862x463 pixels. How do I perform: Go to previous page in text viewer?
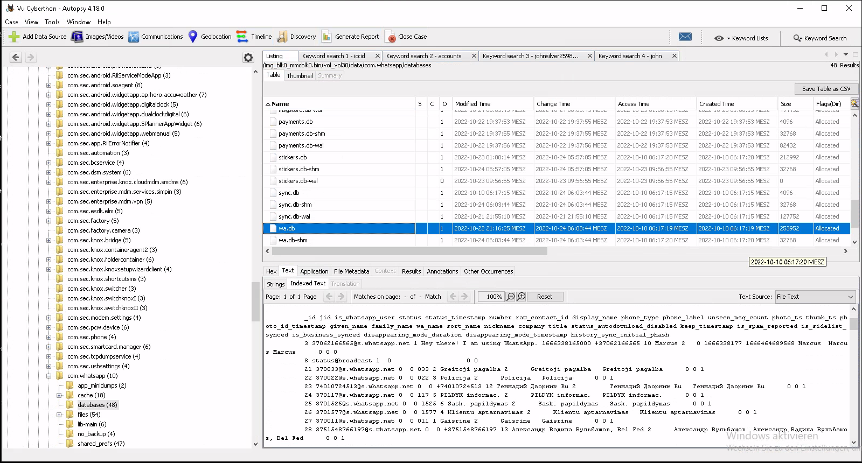(329, 297)
